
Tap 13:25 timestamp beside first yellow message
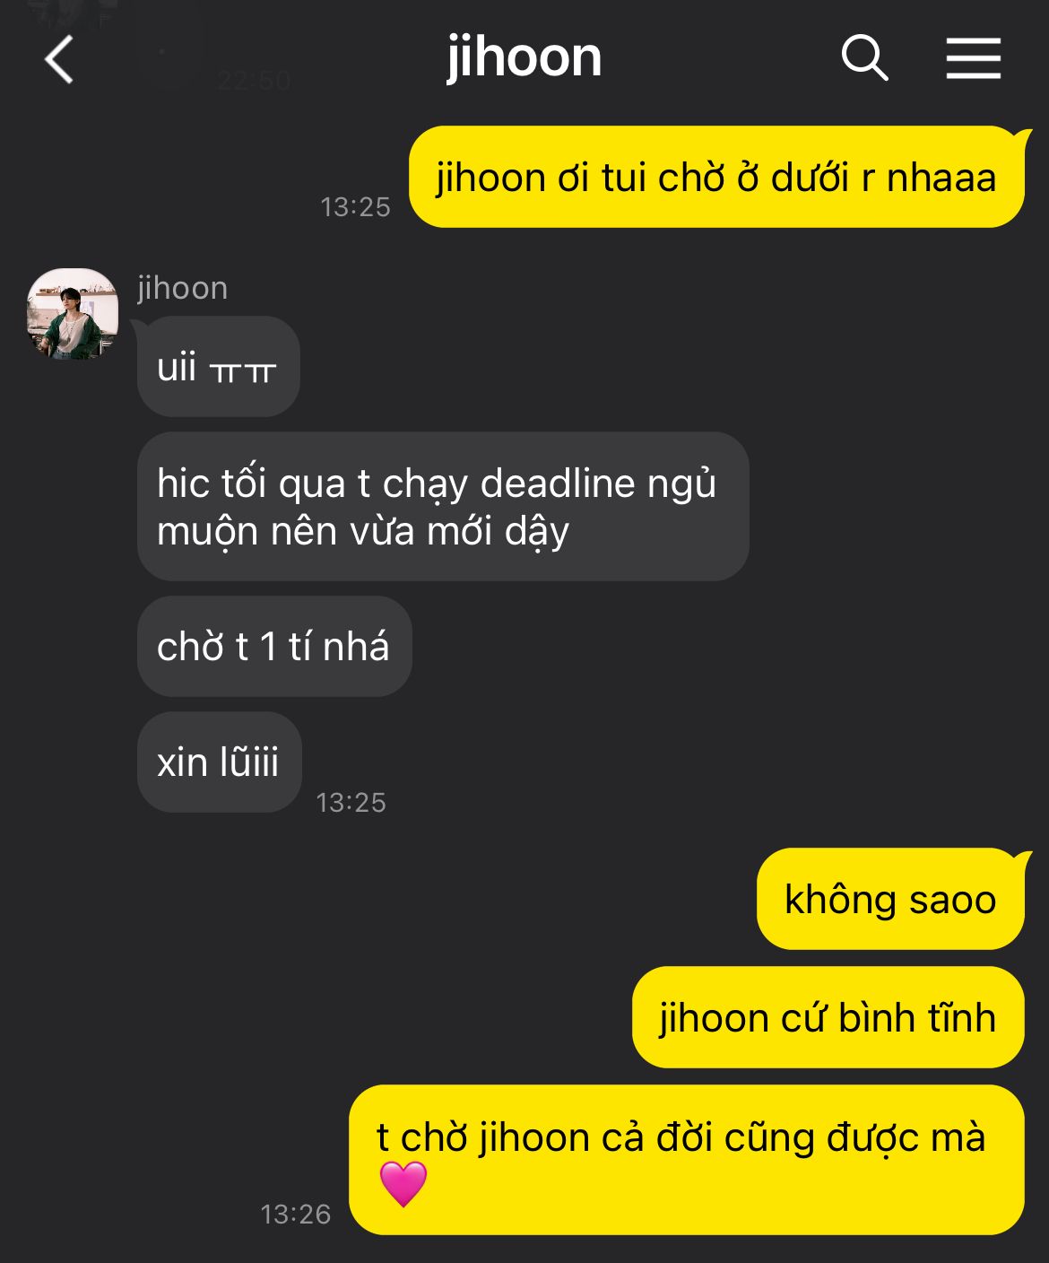pyautogui.click(x=355, y=206)
